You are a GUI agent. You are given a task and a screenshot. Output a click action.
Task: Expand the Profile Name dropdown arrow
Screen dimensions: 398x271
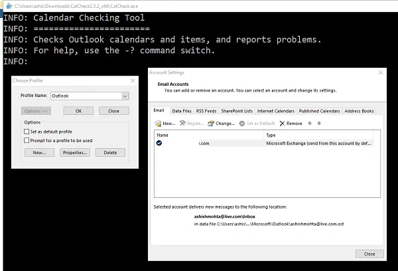[x=125, y=96]
